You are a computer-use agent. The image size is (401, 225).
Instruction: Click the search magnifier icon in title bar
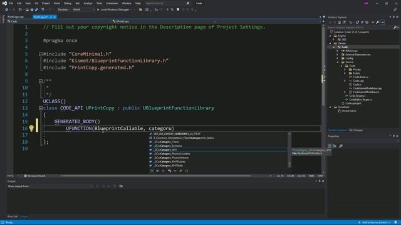pos(188,3)
